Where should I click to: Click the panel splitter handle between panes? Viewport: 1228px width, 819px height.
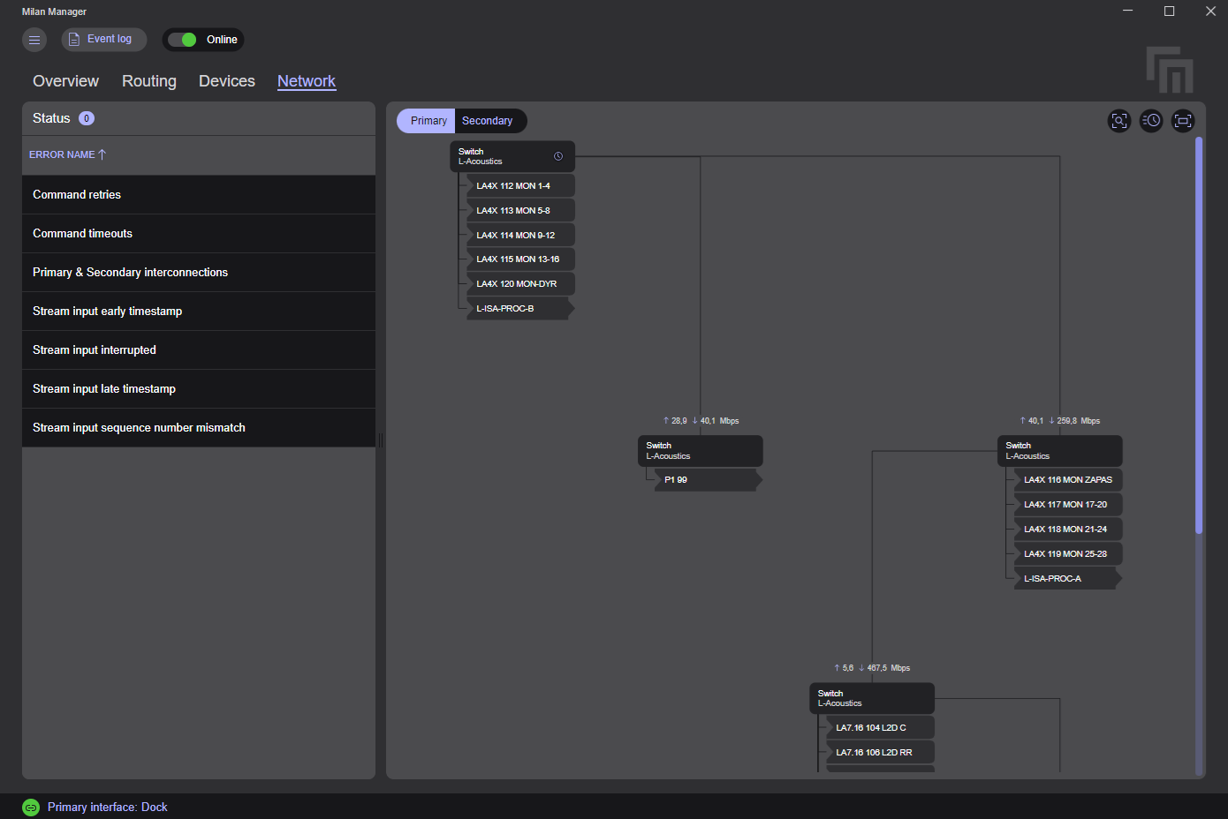click(381, 440)
